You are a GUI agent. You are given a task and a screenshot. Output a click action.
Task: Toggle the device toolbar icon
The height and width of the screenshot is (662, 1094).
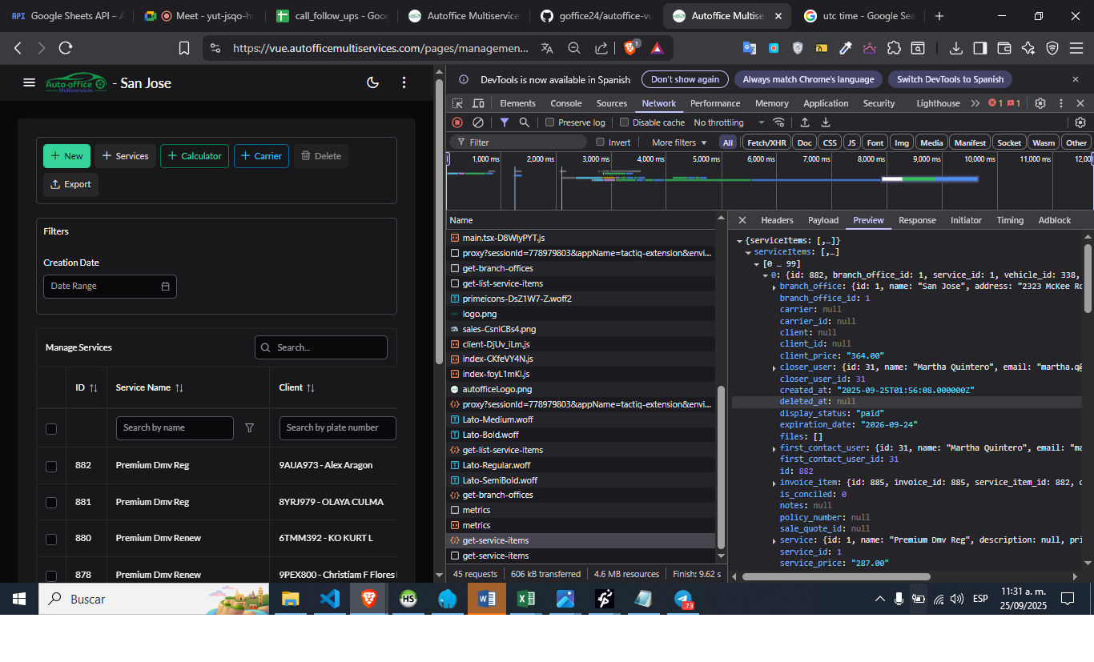tap(478, 103)
